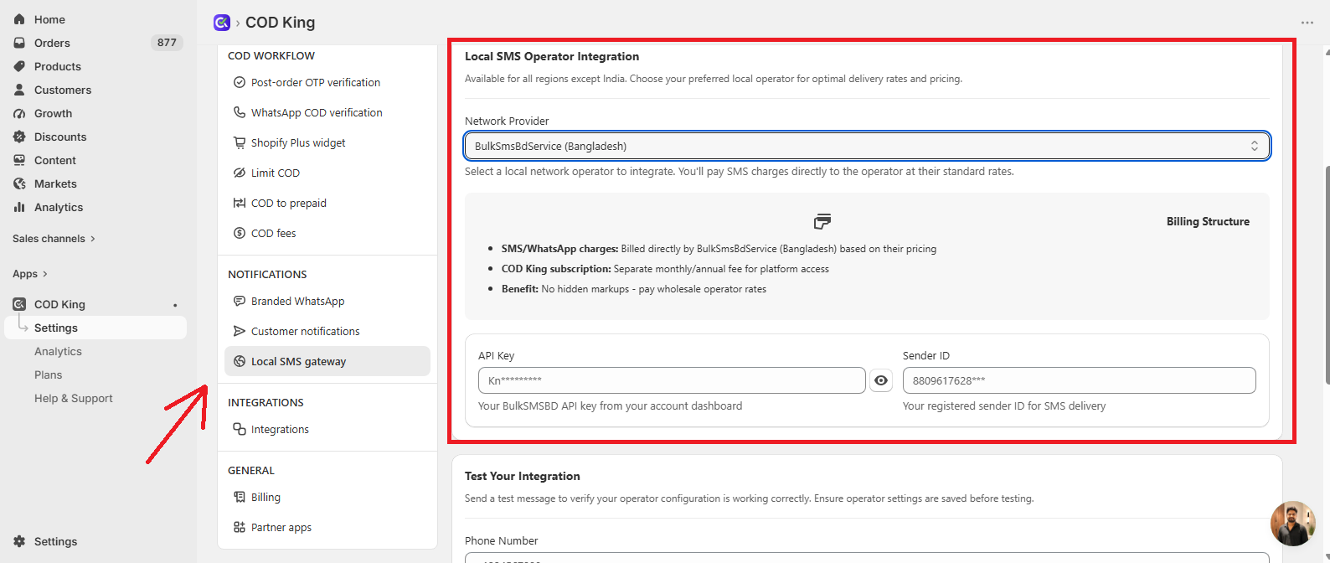Click the 877 orders count badge
This screenshot has width=1330, height=563.
167,43
